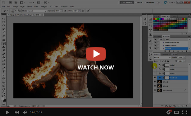
Task: Toggle checkmark for Fire DOWN direction action
Action: 155,42
